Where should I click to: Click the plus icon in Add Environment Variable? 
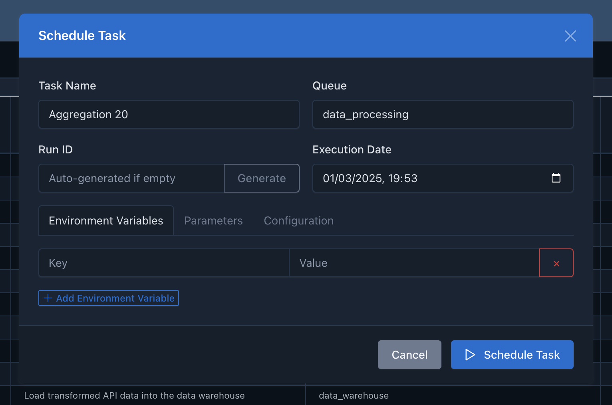(48, 298)
